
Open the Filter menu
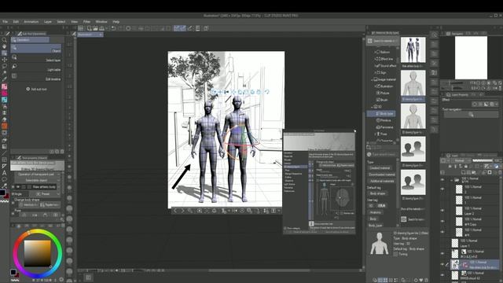coord(86,22)
